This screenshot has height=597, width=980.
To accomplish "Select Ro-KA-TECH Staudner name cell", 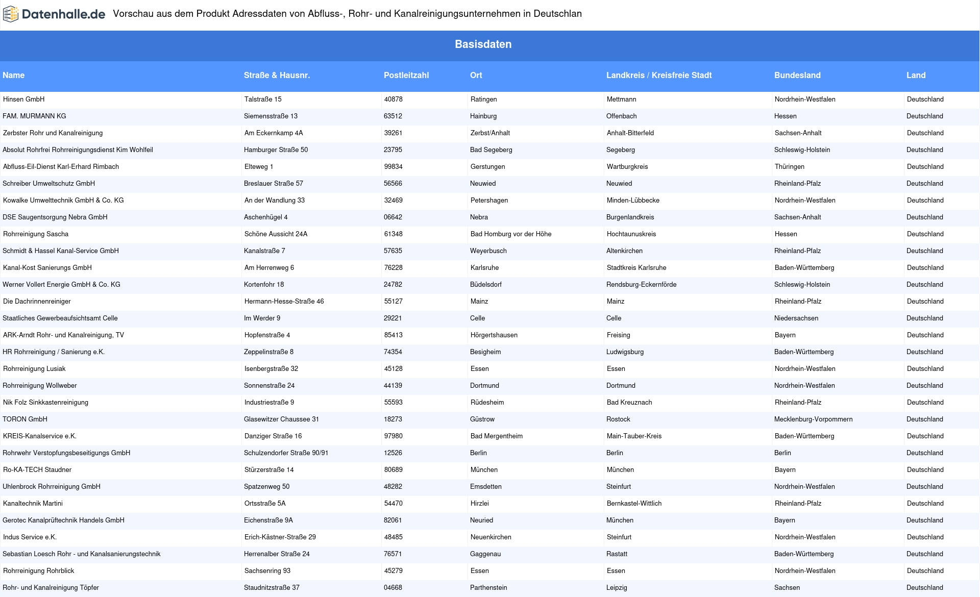I will click(37, 469).
